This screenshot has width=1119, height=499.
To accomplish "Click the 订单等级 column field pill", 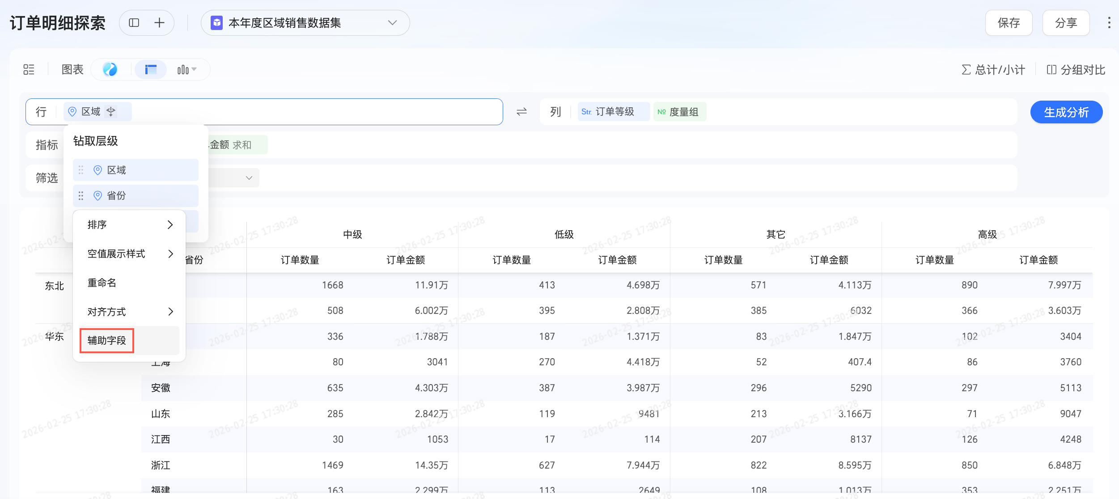I will (614, 112).
